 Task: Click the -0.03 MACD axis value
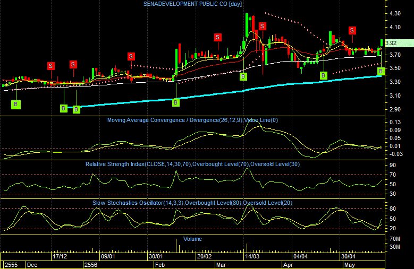tap(396, 154)
